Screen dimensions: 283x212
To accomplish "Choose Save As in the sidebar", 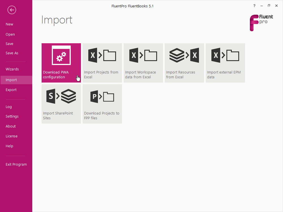I will pos(12,53).
